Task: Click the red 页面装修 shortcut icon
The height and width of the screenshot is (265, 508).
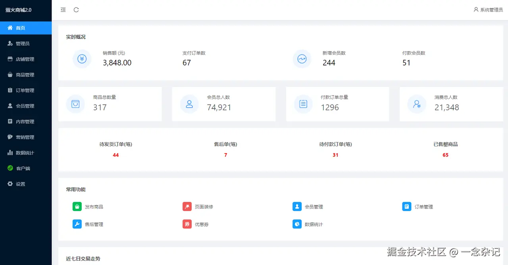Action: [x=187, y=206]
